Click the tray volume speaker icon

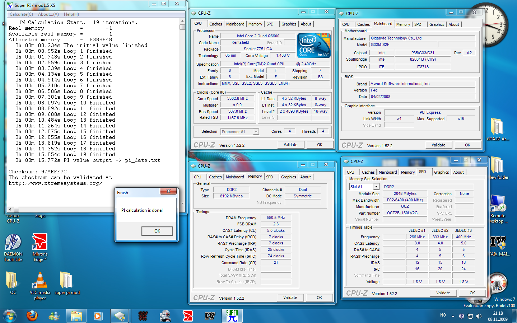click(479, 316)
